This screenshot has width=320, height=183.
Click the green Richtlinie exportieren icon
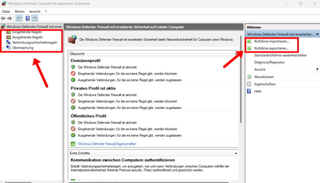249,48
